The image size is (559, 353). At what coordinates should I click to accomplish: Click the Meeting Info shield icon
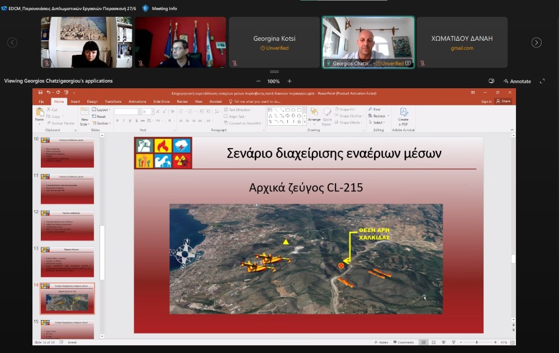click(145, 8)
